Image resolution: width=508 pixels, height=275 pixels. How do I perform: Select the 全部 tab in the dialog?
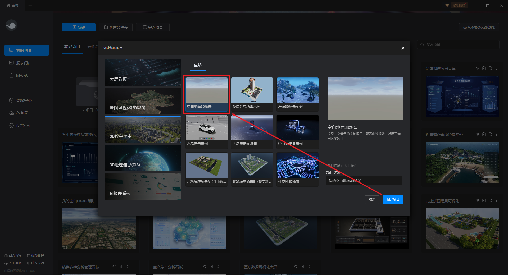click(198, 65)
